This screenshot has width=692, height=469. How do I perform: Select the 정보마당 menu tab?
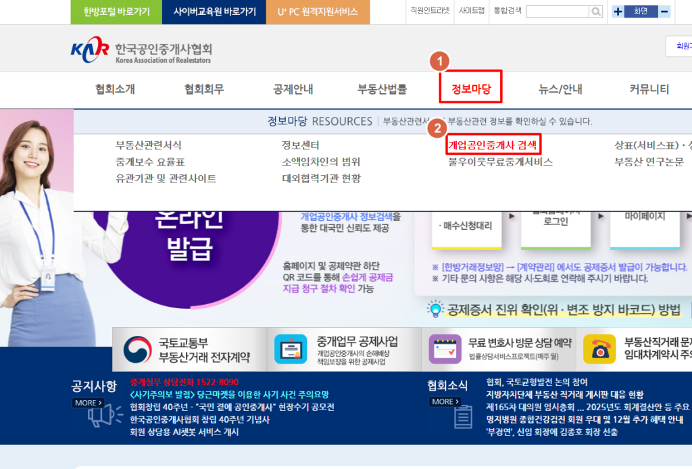470,89
